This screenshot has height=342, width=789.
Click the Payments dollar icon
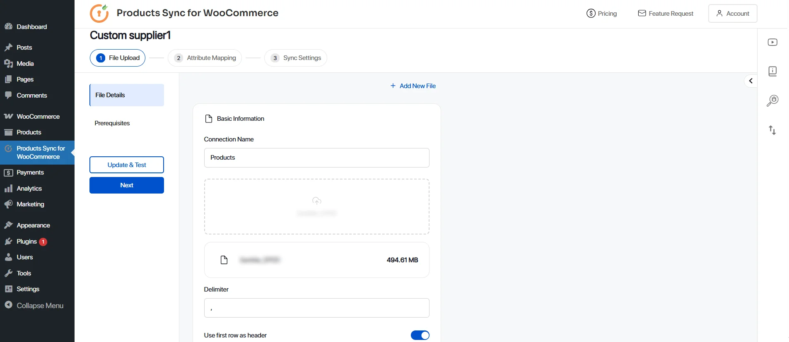(8, 173)
